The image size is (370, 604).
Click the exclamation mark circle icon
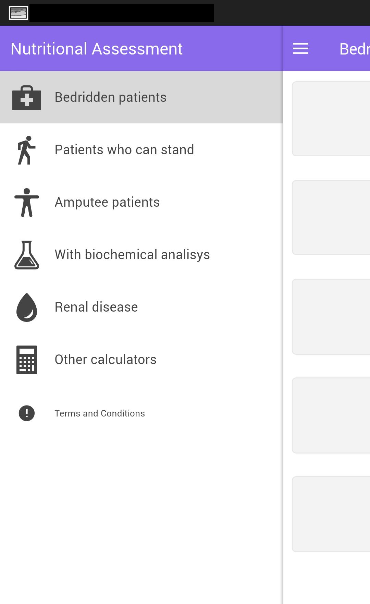tap(27, 413)
